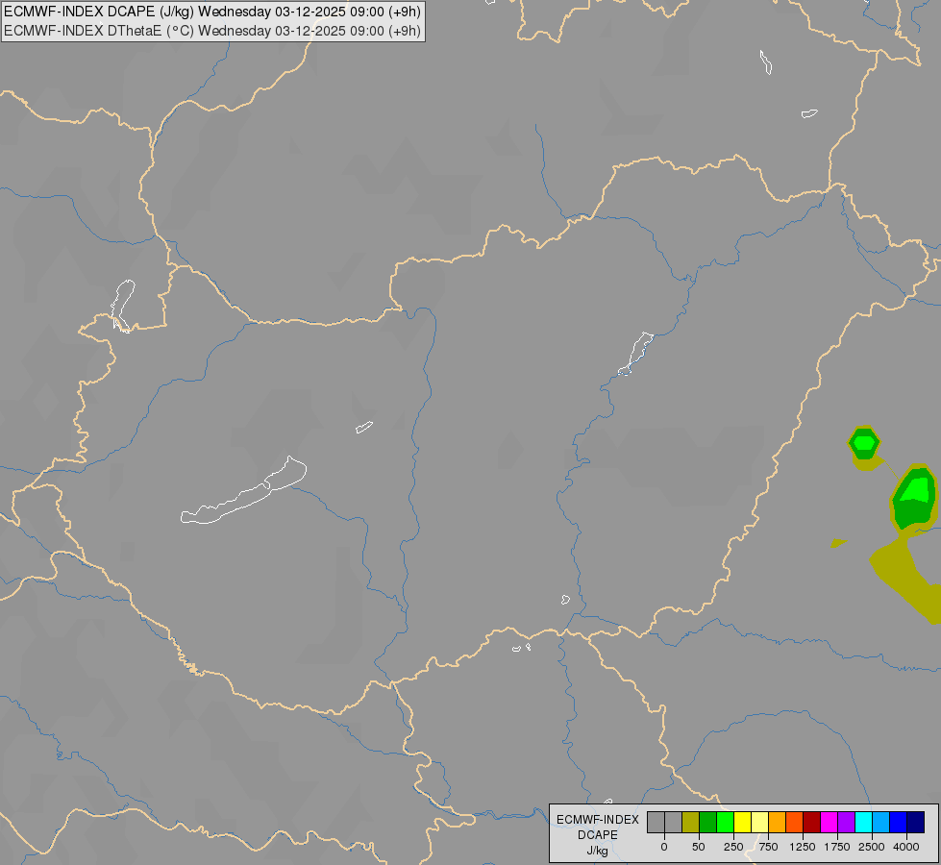Click the 'DCAPE' word in the legend
The width and height of the screenshot is (941, 865).
[x=598, y=835]
